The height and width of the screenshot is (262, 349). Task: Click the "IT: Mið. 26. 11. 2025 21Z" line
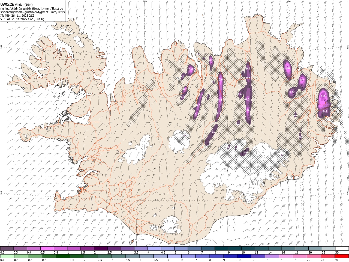point(17,16)
